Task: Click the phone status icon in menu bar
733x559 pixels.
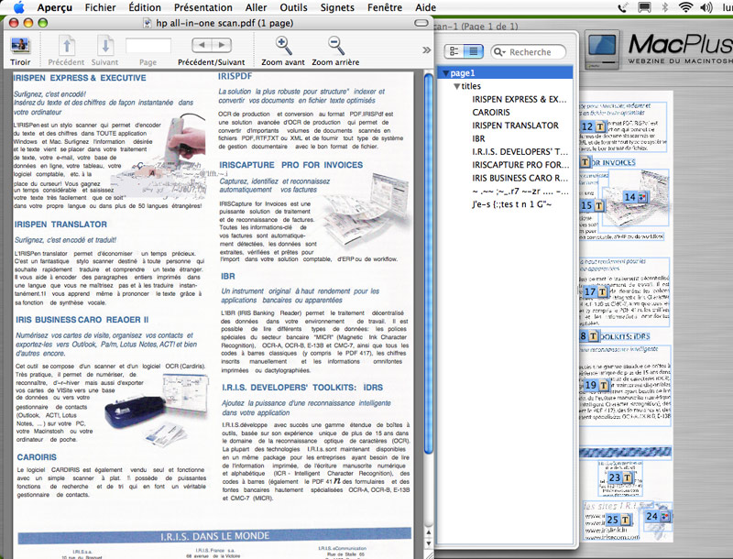Action: 622,7
